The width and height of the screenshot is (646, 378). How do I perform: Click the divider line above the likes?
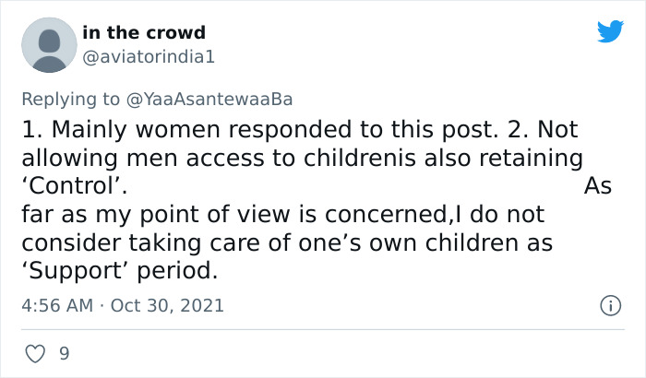[x=323, y=329]
